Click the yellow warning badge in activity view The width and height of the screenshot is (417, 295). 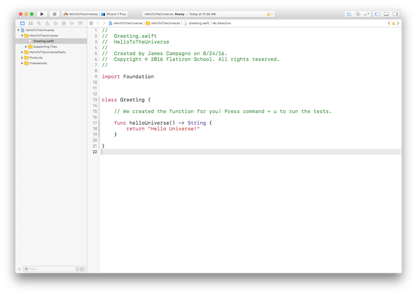(269, 14)
